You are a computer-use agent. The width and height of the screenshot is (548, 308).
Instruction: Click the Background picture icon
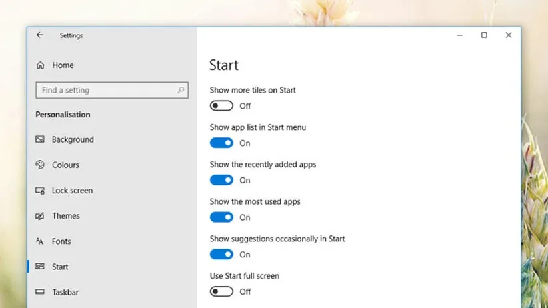[40, 139]
